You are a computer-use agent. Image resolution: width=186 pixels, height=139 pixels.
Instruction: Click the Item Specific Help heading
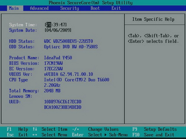click(x=153, y=19)
